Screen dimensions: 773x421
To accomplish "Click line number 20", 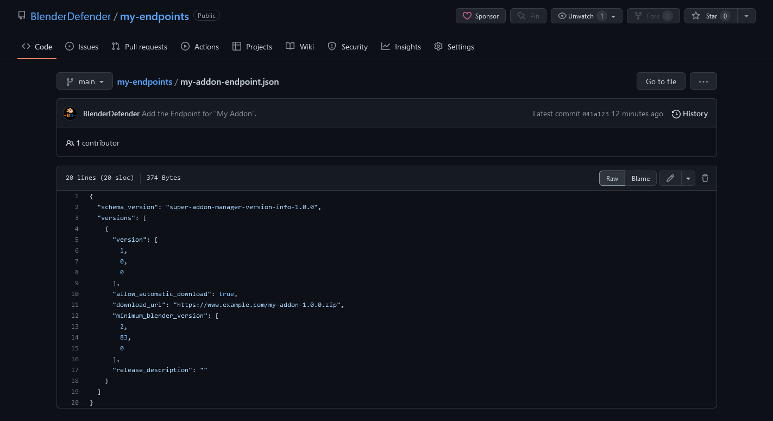I will pos(75,403).
